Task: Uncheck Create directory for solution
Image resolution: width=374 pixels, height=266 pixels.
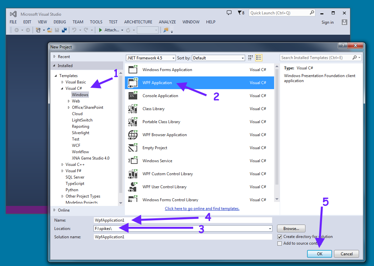Action: pos(279,237)
